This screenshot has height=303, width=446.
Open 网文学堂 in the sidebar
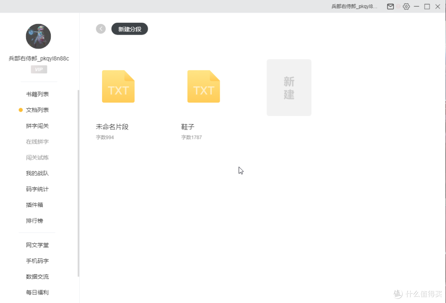click(x=37, y=245)
